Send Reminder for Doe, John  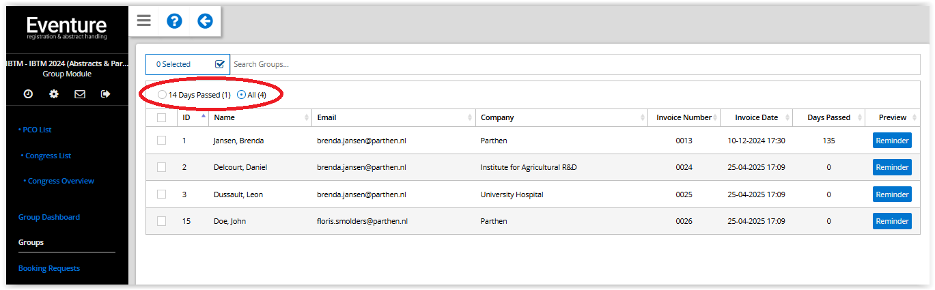point(892,221)
